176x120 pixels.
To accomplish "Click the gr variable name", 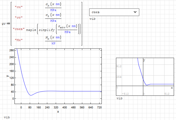I will [4, 23].
